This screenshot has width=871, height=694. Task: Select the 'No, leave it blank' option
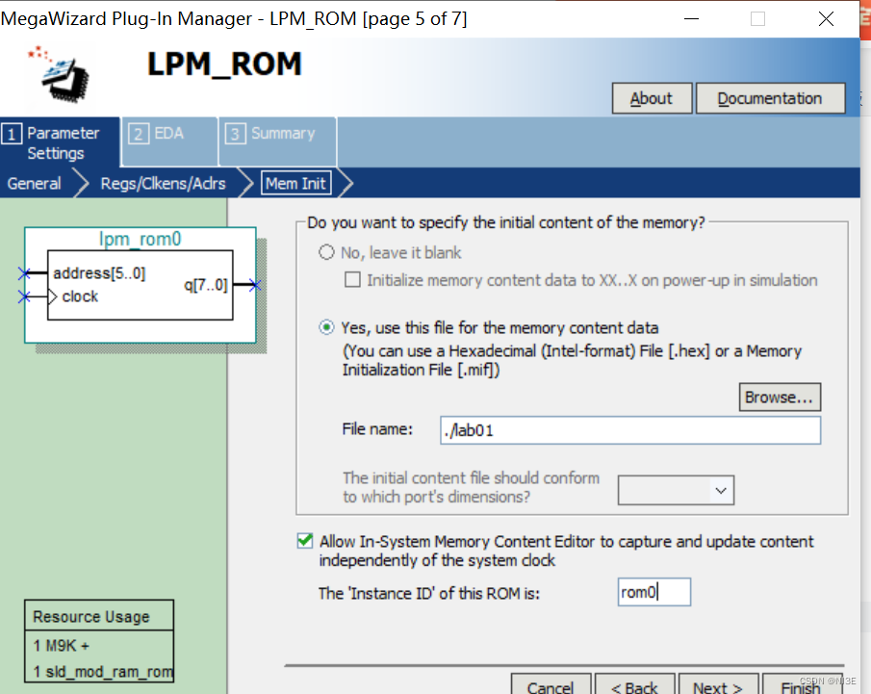click(x=328, y=252)
